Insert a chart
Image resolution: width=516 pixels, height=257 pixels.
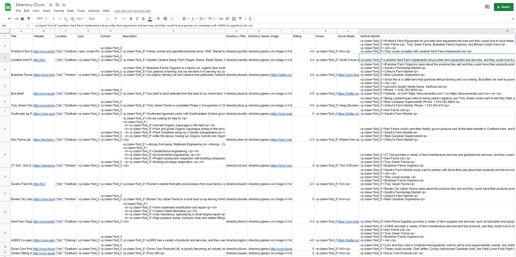(234, 19)
